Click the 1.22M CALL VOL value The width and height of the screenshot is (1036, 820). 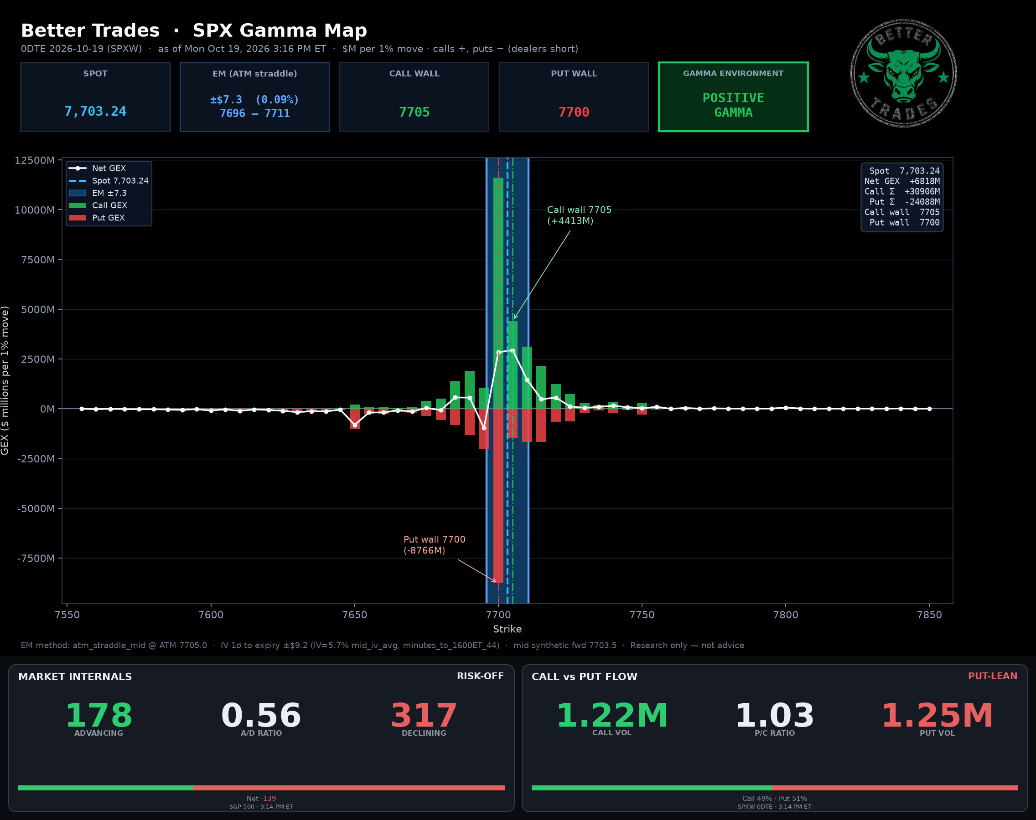[611, 715]
